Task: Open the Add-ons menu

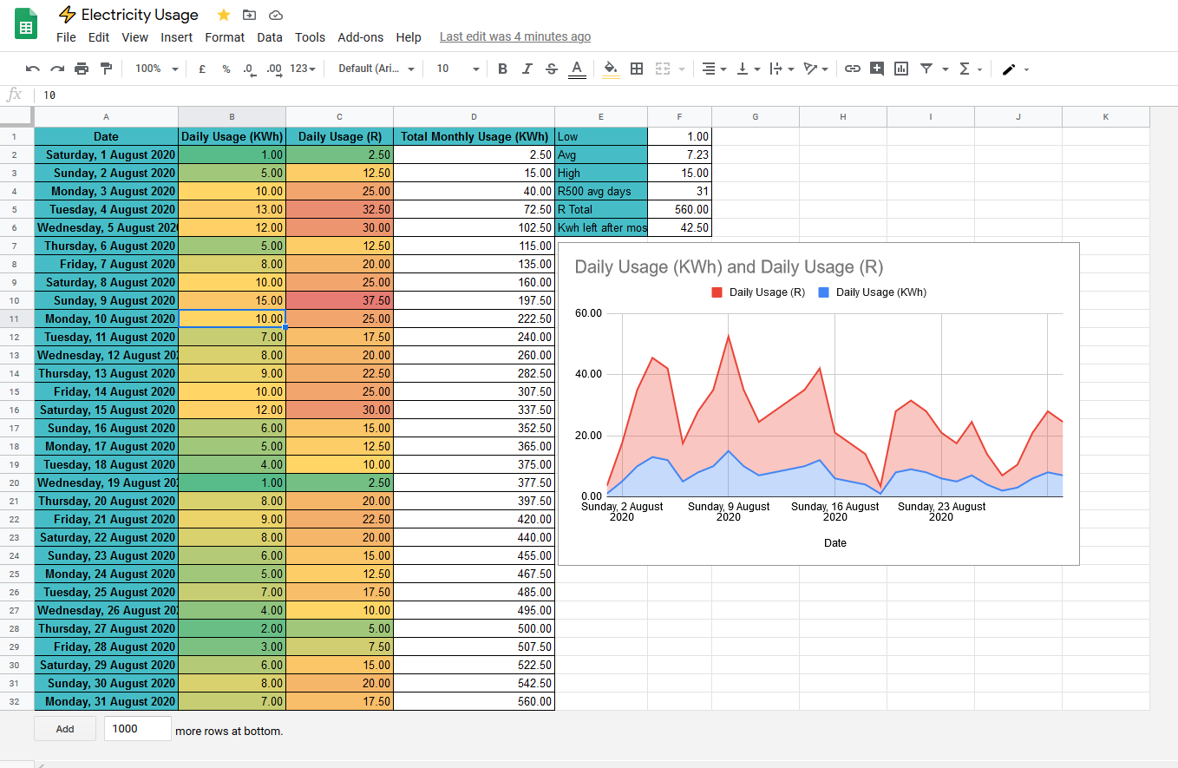Action: pos(360,37)
